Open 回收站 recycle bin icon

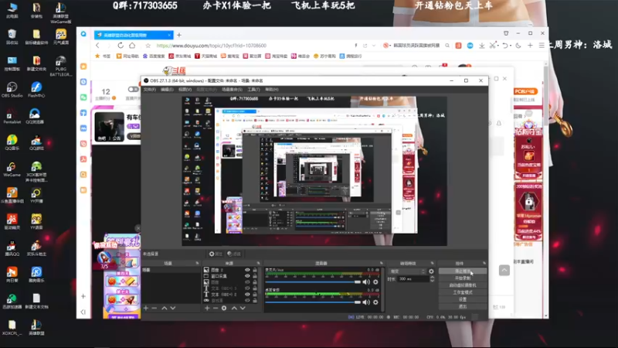pos(12,36)
